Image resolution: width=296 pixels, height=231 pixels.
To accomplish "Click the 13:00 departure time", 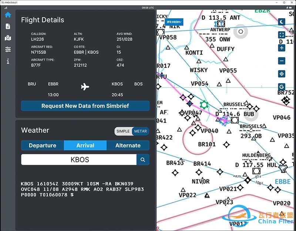I will click(53, 95).
